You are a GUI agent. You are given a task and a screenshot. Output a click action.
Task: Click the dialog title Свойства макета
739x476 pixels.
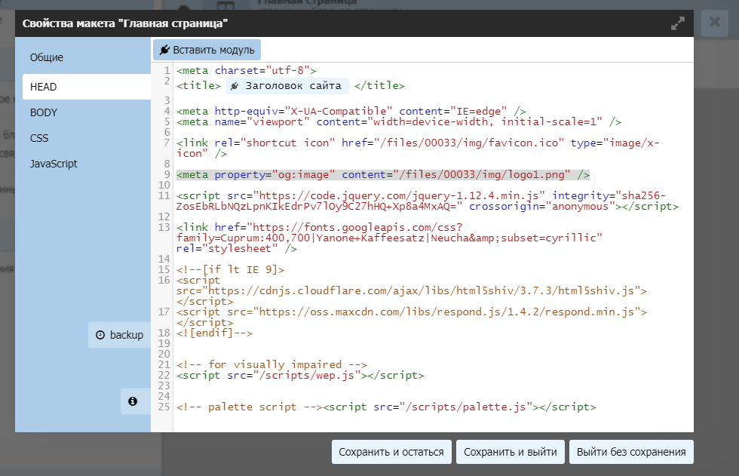pyautogui.click(x=125, y=23)
